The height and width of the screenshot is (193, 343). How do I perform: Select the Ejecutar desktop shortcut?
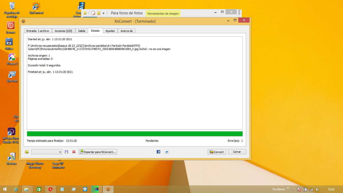(x=12, y=77)
